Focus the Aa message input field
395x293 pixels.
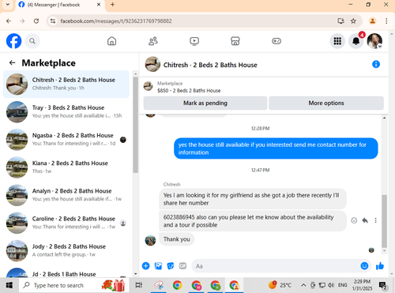[x=276, y=266]
